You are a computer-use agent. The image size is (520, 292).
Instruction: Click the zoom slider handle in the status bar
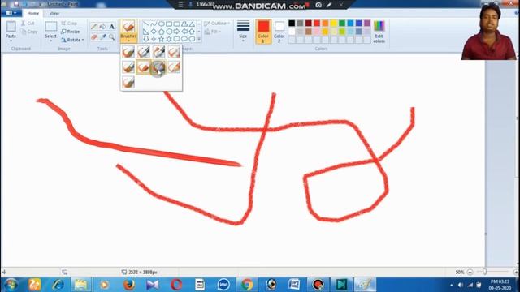tap(484, 273)
